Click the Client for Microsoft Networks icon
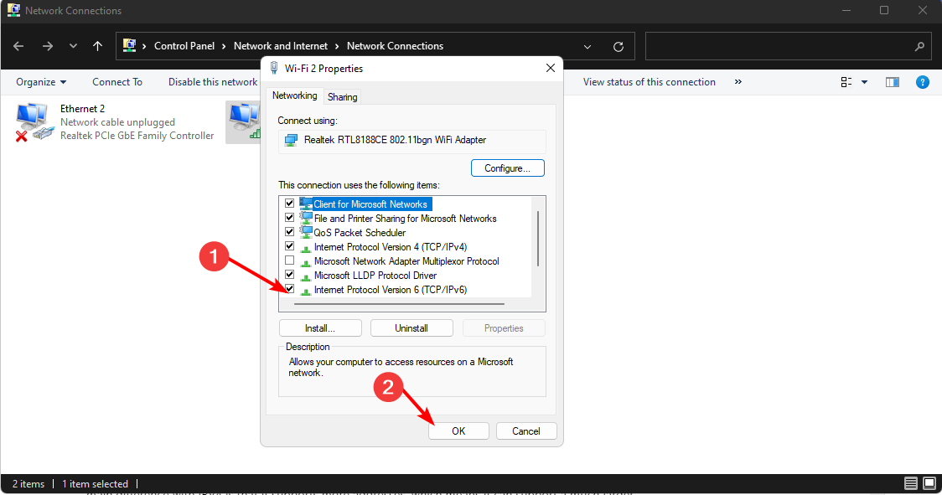 (x=306, y=204)
